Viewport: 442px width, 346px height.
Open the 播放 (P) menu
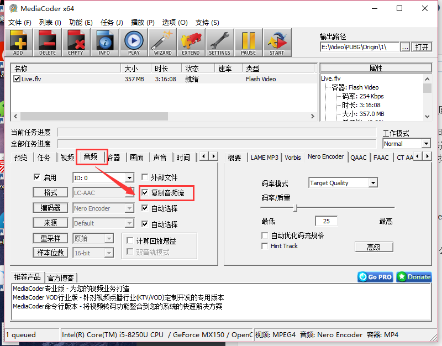[x=143, y=23]
